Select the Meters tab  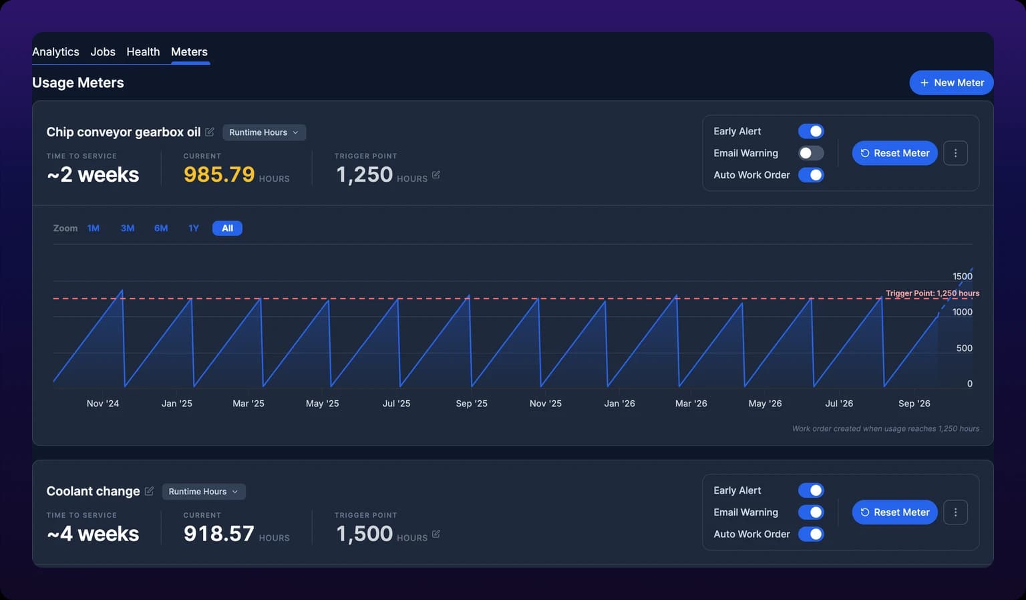point(189,52)
